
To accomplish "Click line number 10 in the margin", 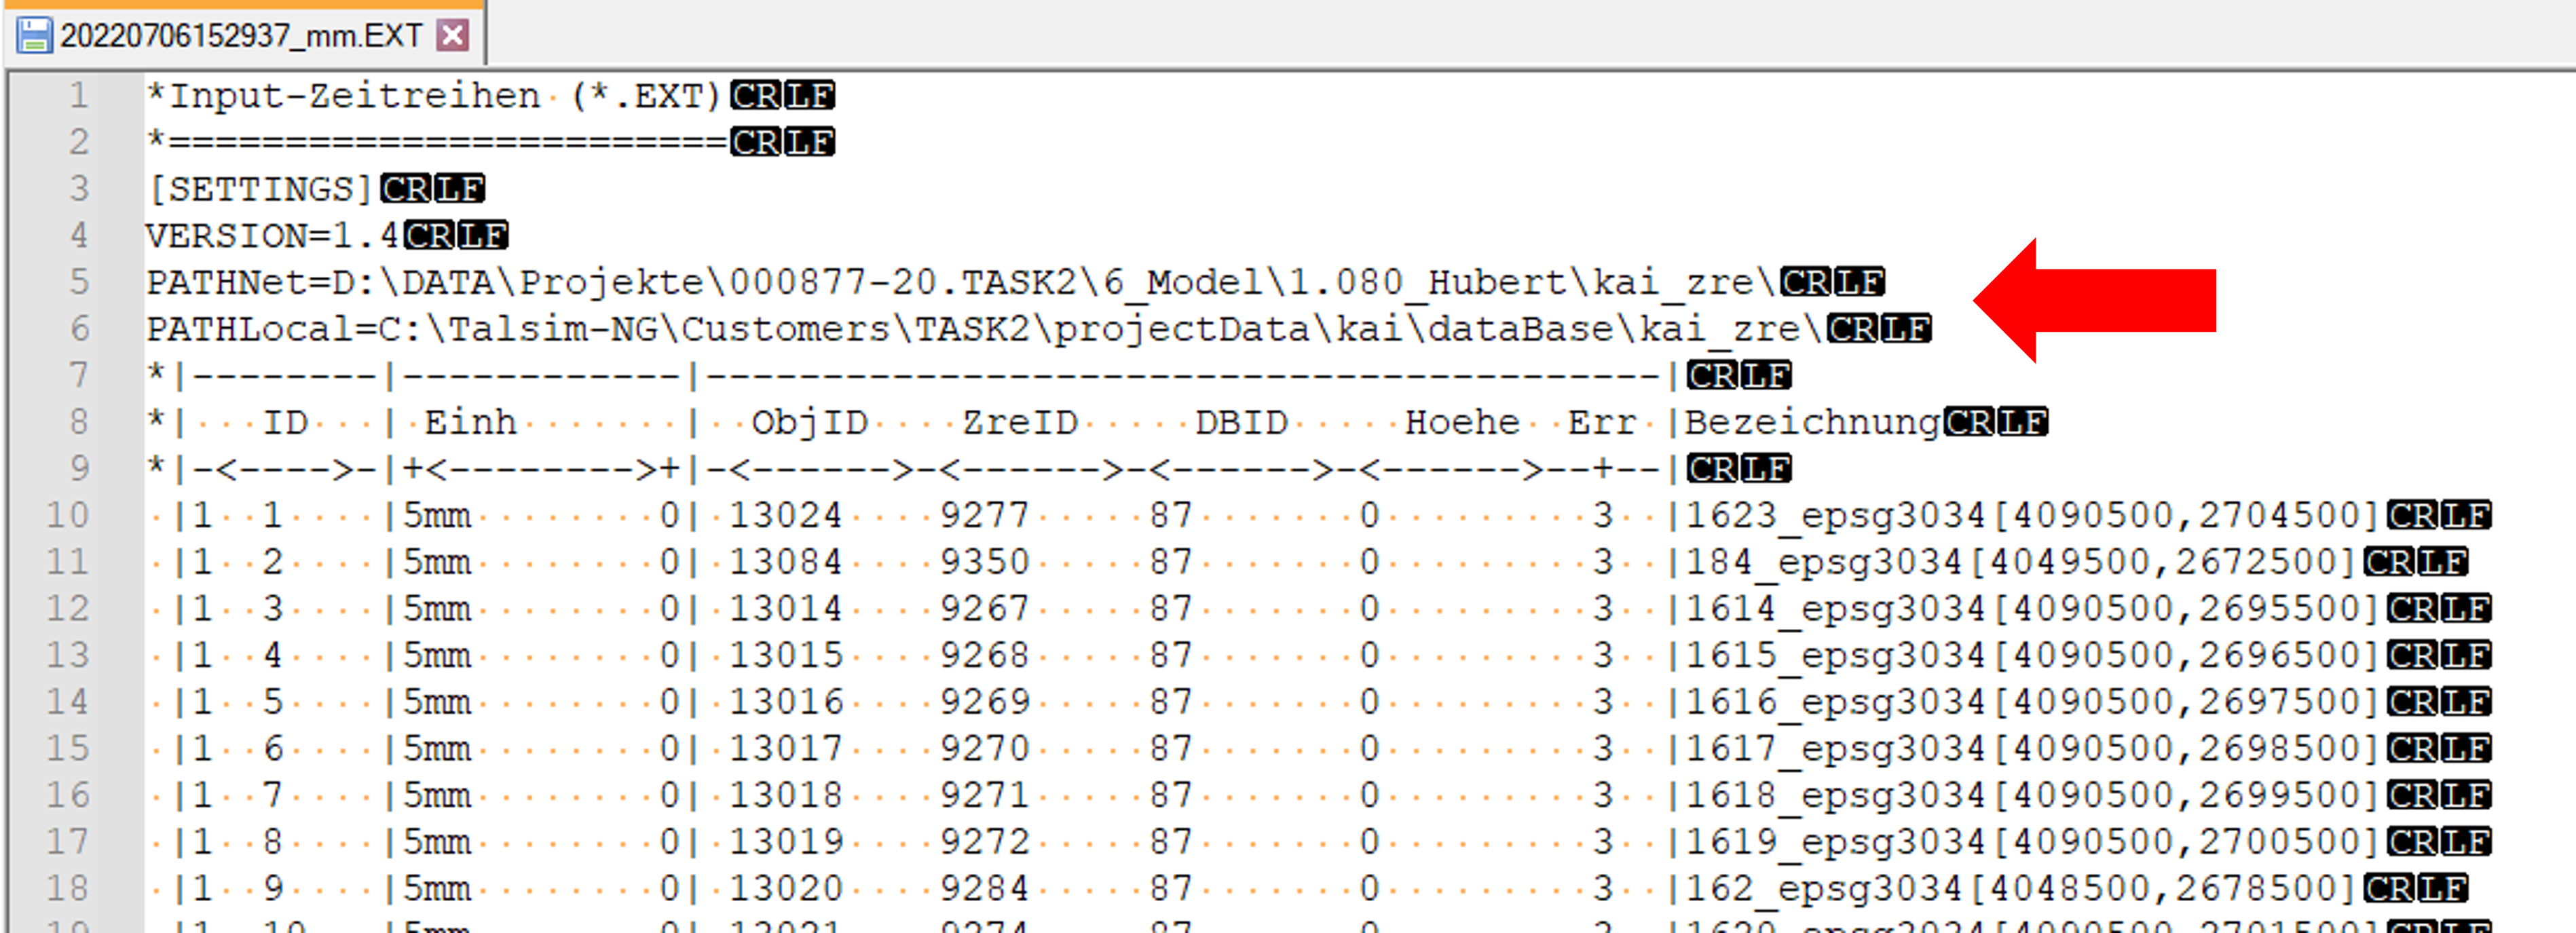I will [x=68, y=515].
